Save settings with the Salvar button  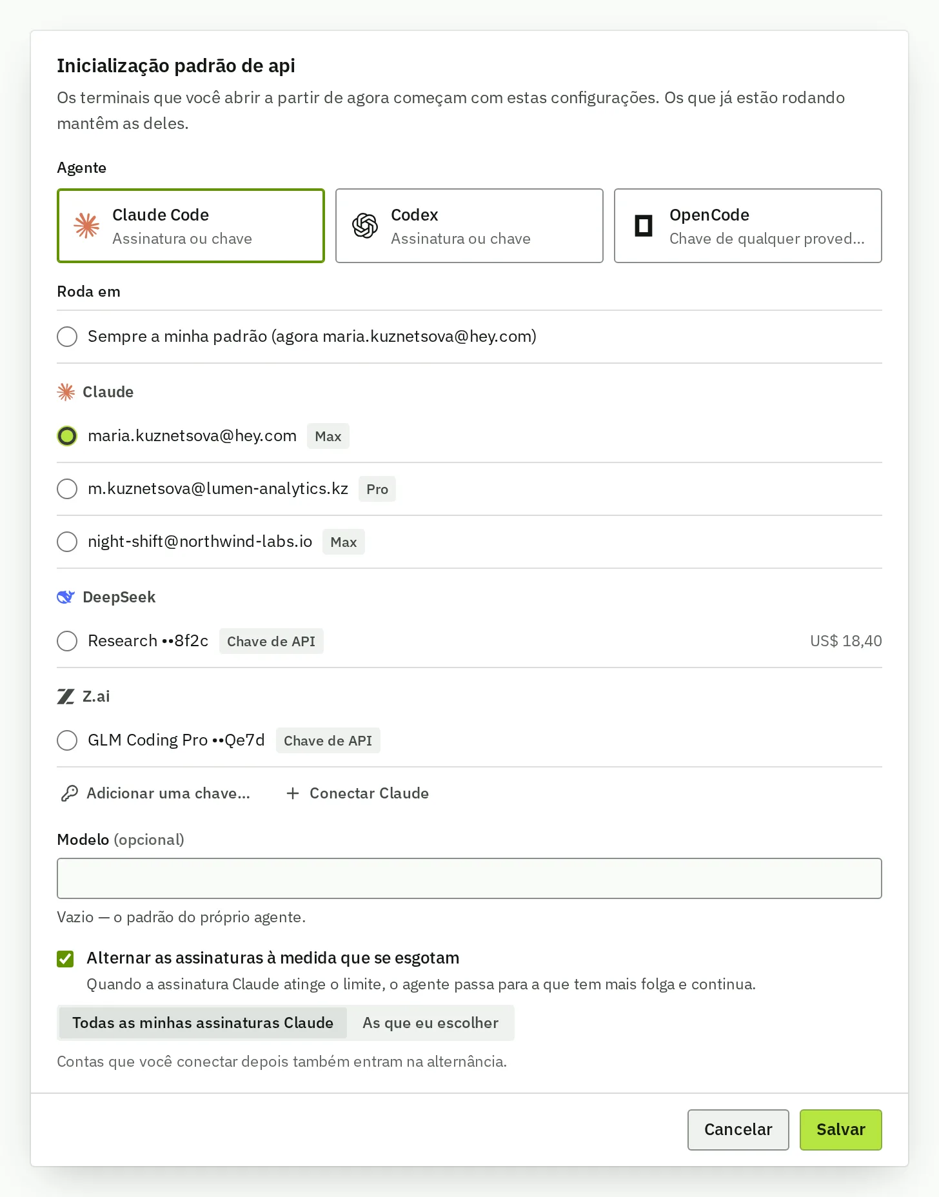click(841, 1130)
